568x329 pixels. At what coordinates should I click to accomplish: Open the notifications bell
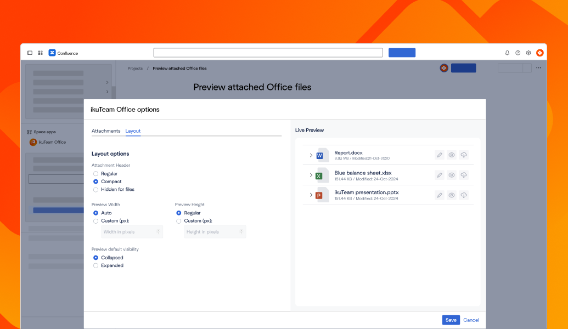pos(507,52)
